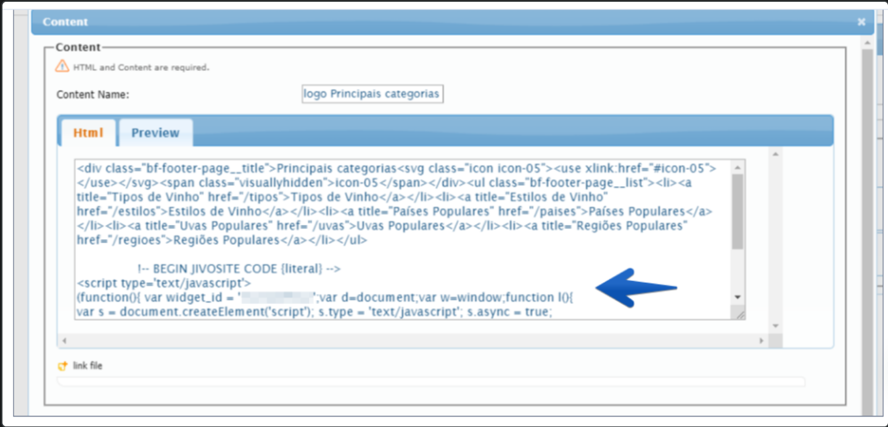Click the orange link file icon
888x427 pixels.
pos(62,364)
